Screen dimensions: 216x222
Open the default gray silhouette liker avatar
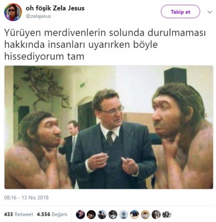pyautogui.click(x=124, y=214)
